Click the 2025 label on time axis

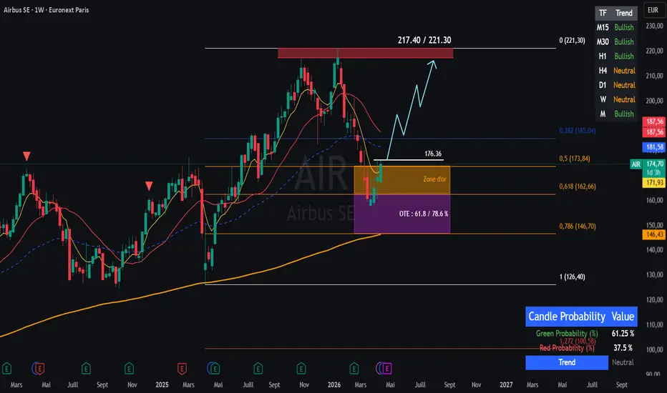pos(162,384)
